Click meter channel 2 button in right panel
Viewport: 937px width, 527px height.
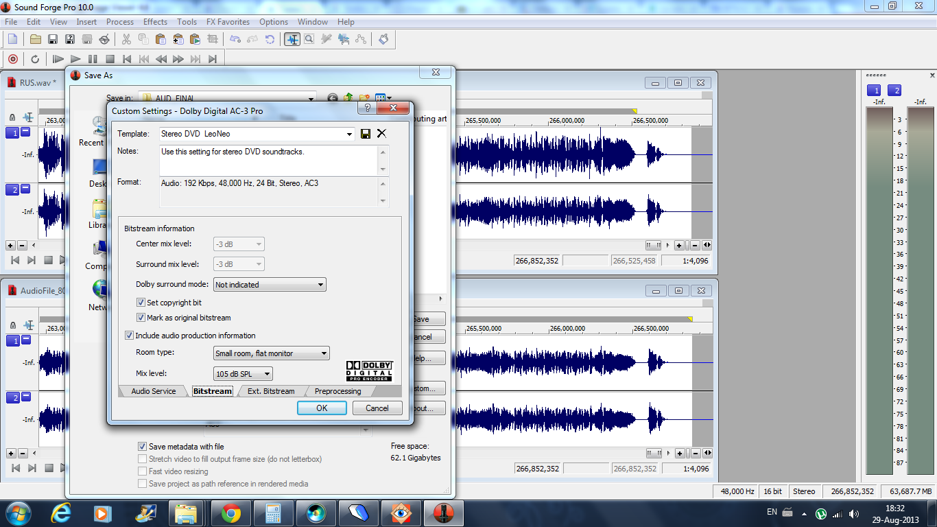[x=894, y=91]
